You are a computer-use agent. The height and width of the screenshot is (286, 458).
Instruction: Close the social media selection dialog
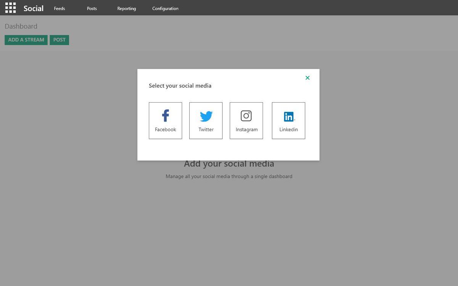tap(308, 78)
